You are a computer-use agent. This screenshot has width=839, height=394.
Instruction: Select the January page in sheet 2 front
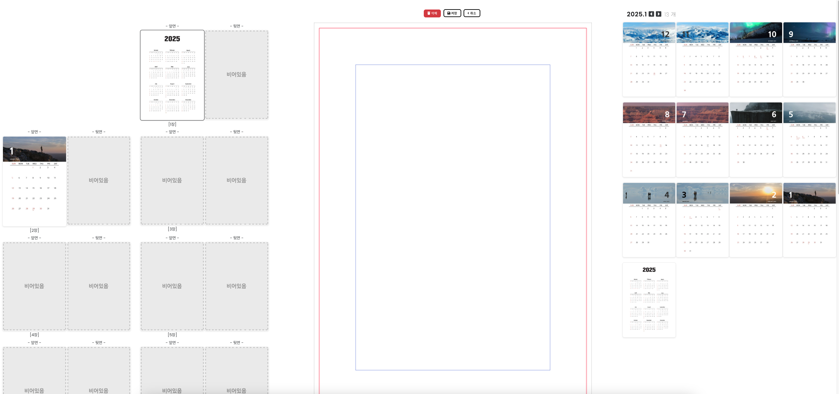[35, 181]
